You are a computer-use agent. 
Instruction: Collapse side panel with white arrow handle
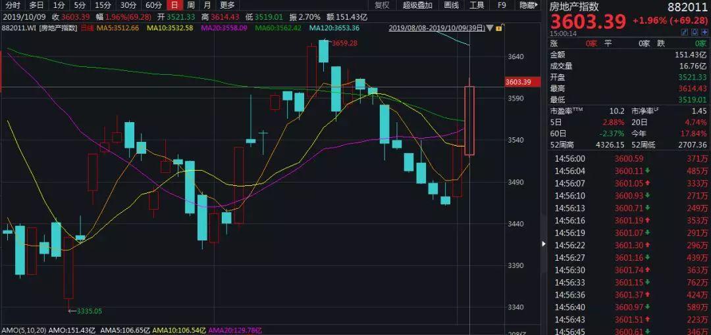coord(544,244)
